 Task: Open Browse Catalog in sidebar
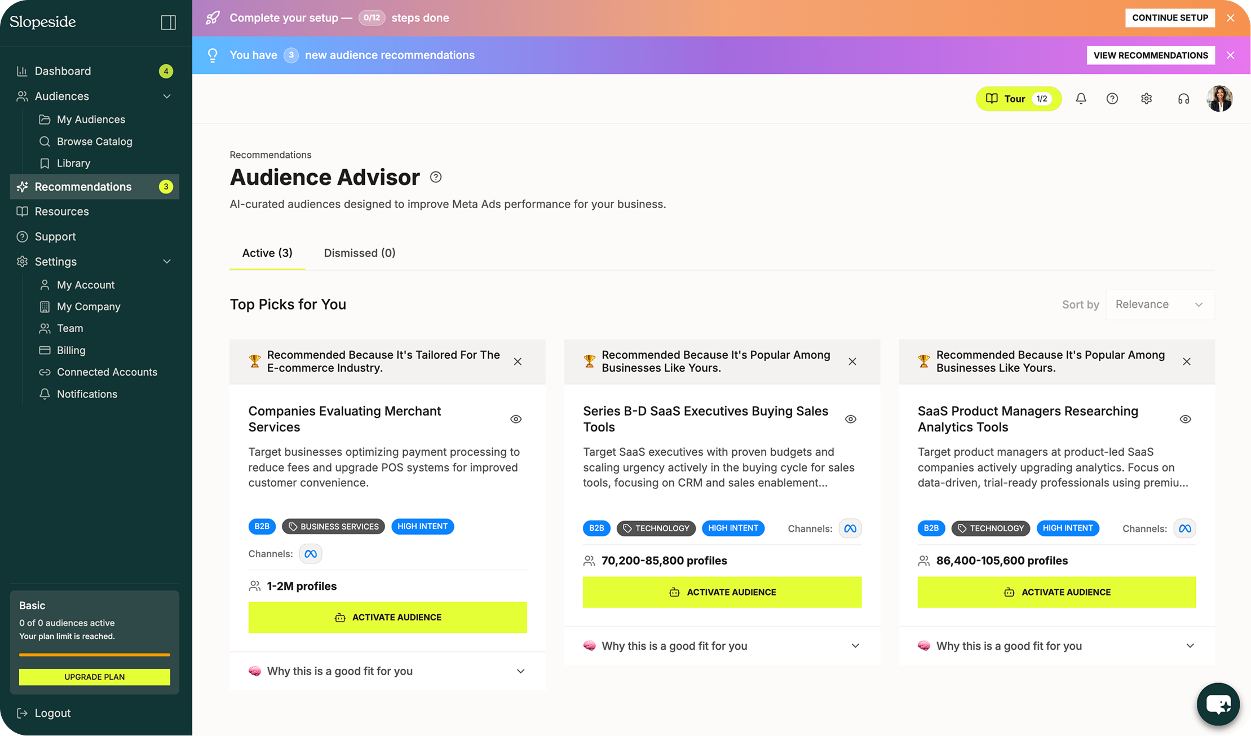(x=94, y=142)
